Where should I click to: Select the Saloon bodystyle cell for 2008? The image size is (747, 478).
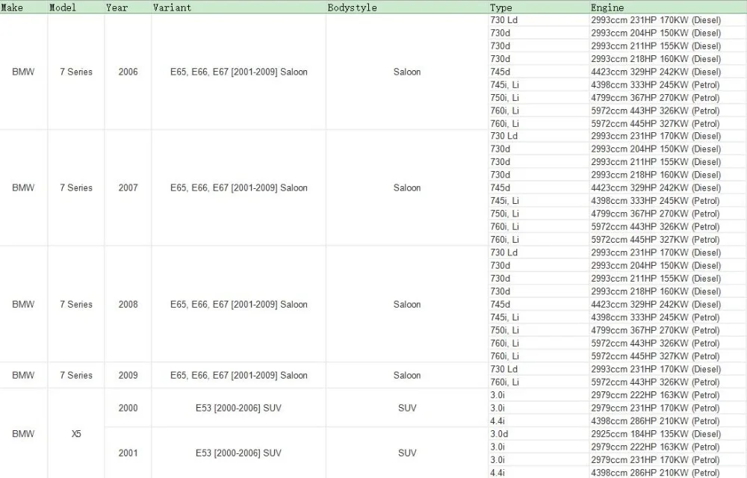[x=407, y=304]
